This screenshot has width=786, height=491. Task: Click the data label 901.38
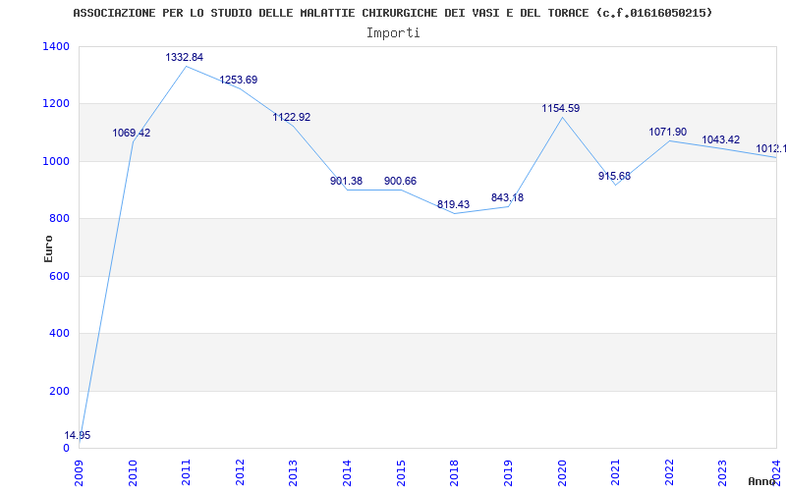(347, 181)
